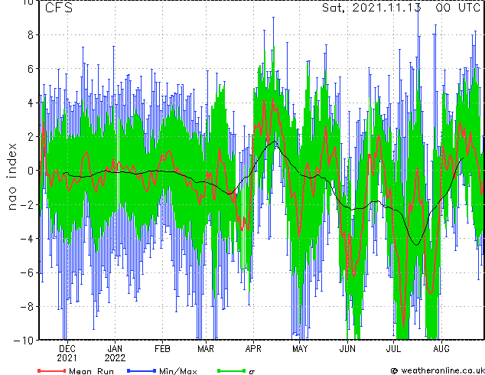Viewport: 485px width, 375px height.
Task: Click the y-axis value 0
Action: (31, 171)
